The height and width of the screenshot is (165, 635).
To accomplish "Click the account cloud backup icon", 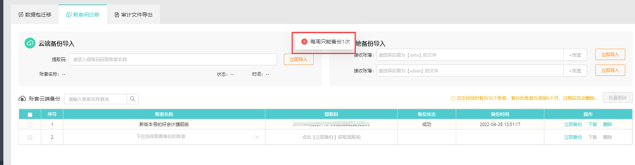I will [22, 99].
